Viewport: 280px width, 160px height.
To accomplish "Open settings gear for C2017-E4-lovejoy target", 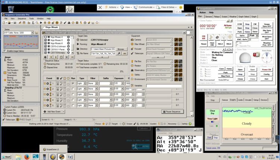I will pos(68,53).
